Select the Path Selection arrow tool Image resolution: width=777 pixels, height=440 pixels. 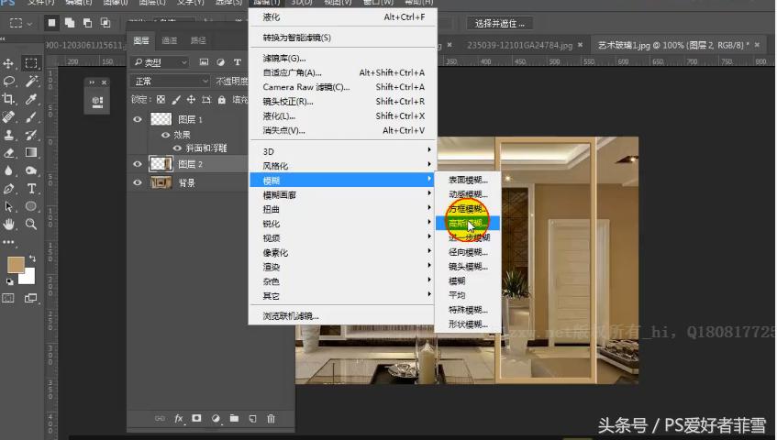pyautogui.click(x=8, y=206)
